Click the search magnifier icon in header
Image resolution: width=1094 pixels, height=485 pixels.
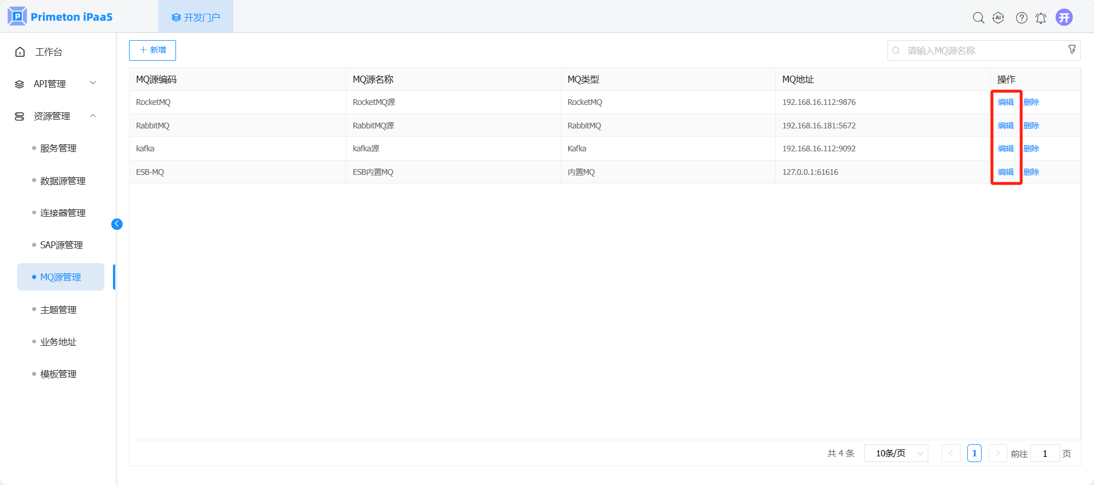[x=978, y=18]
